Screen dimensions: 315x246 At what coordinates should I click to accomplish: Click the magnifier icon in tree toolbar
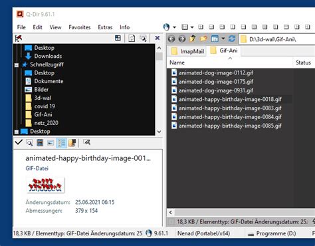coord(143,39)
